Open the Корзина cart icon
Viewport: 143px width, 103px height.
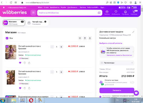(x=134, y=13)
